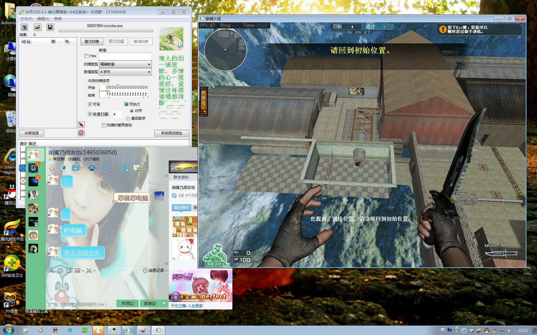Enable 扫描时暂停游戏 checkbox
This screenshot has height=335, width=537.
pyautogui.click(x=104, y=125)
